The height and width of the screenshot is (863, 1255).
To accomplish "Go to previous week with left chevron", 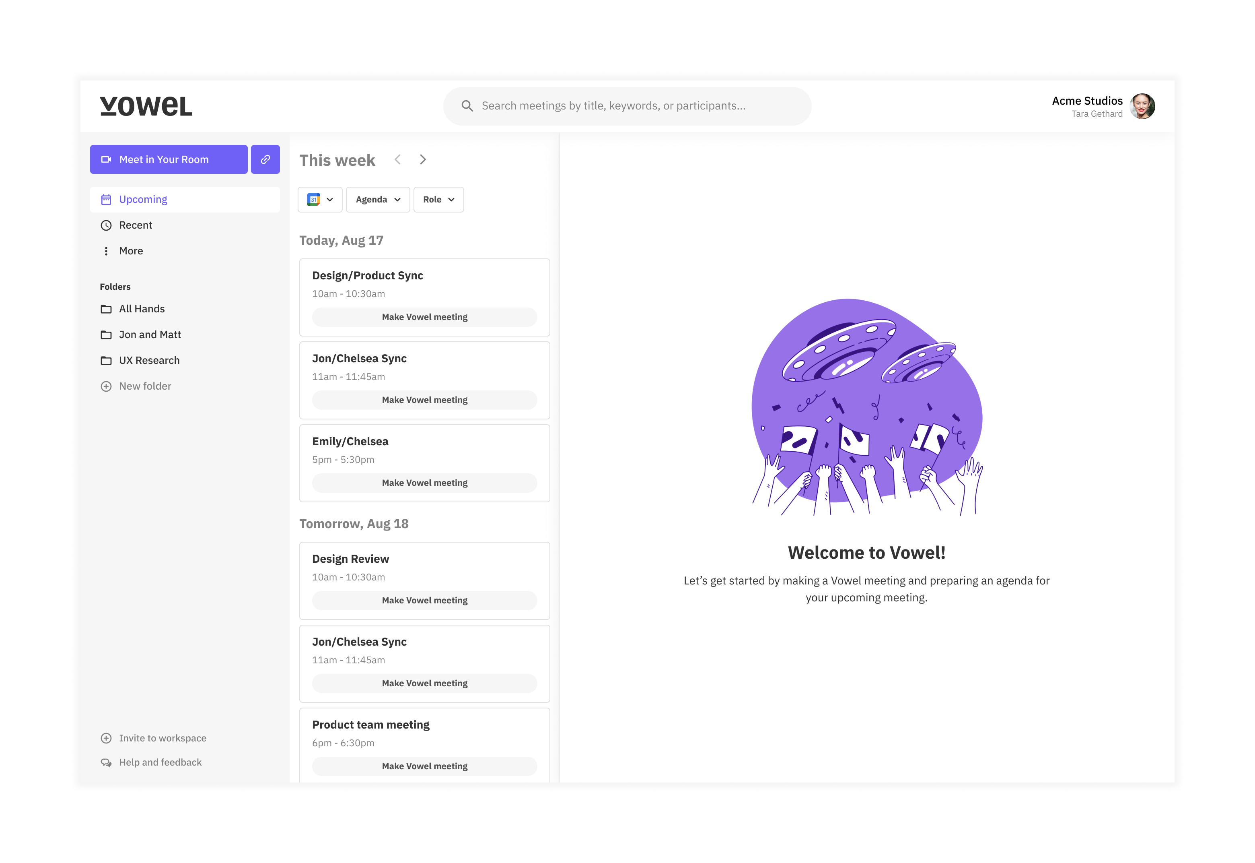I will pyautogui.click(x=398, y=159).
